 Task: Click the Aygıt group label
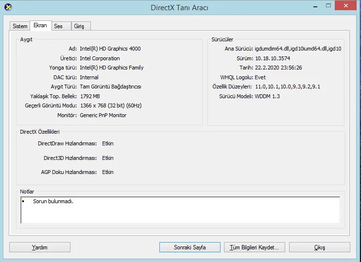26,39
